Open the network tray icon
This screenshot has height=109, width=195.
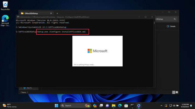coord(170,106)
